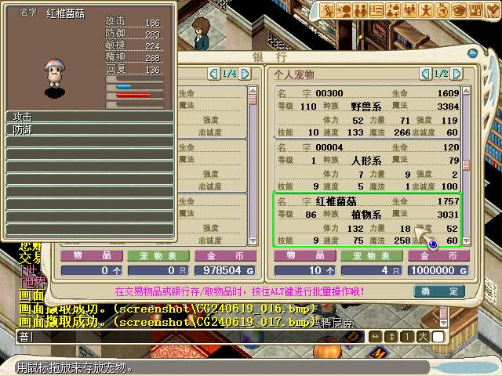The height and width of the screenshot is (376, 502).
Task: Click the last toolbar icon with pen
Action: [x=492, y=10]
